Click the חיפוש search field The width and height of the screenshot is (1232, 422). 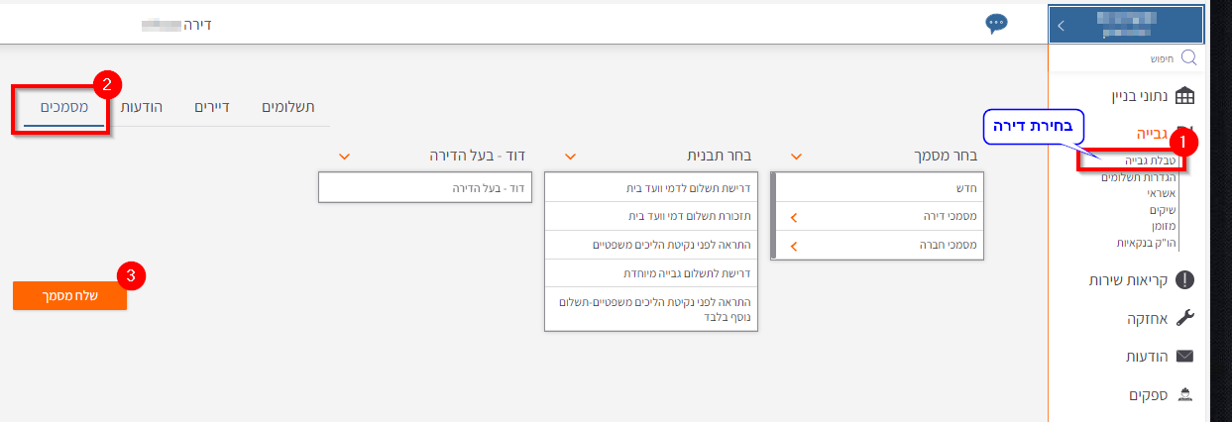pos(1130,58)
